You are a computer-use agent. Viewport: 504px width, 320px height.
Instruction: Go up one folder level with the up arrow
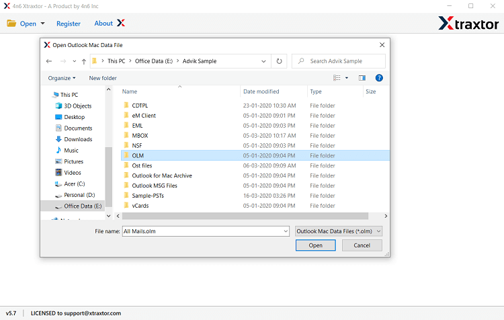pyautogui.click(x=84, y=61)
